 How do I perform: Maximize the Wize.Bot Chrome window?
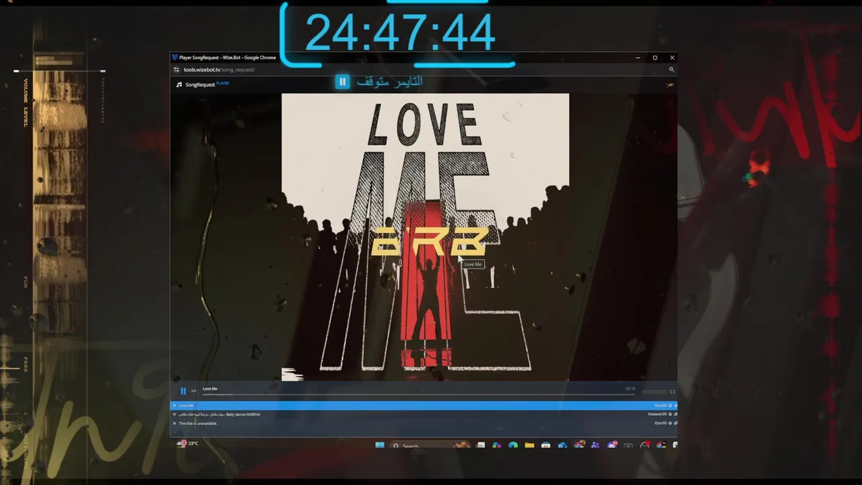tap(655, 57)
